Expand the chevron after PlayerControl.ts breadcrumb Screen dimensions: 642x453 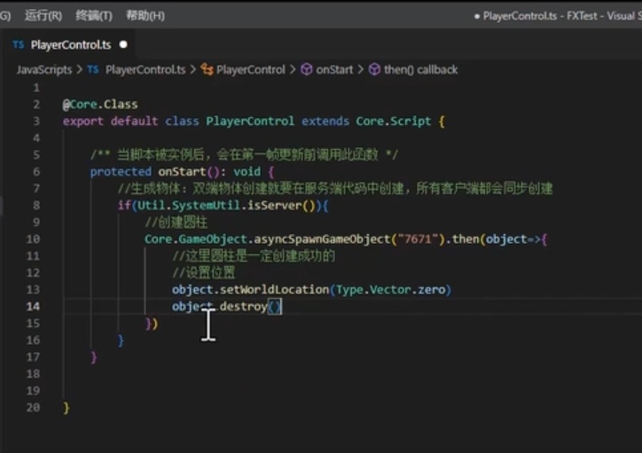click(192, 69)
